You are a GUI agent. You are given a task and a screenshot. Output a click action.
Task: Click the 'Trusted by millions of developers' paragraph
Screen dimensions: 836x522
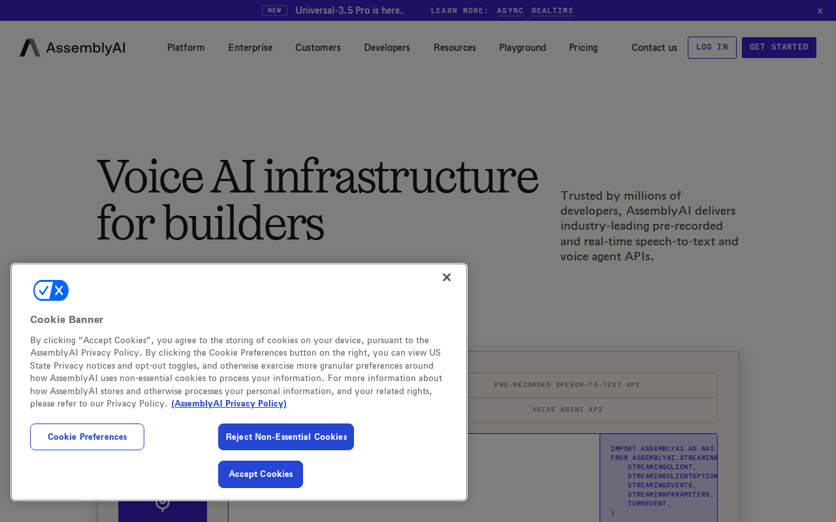[x=649, y=226]
